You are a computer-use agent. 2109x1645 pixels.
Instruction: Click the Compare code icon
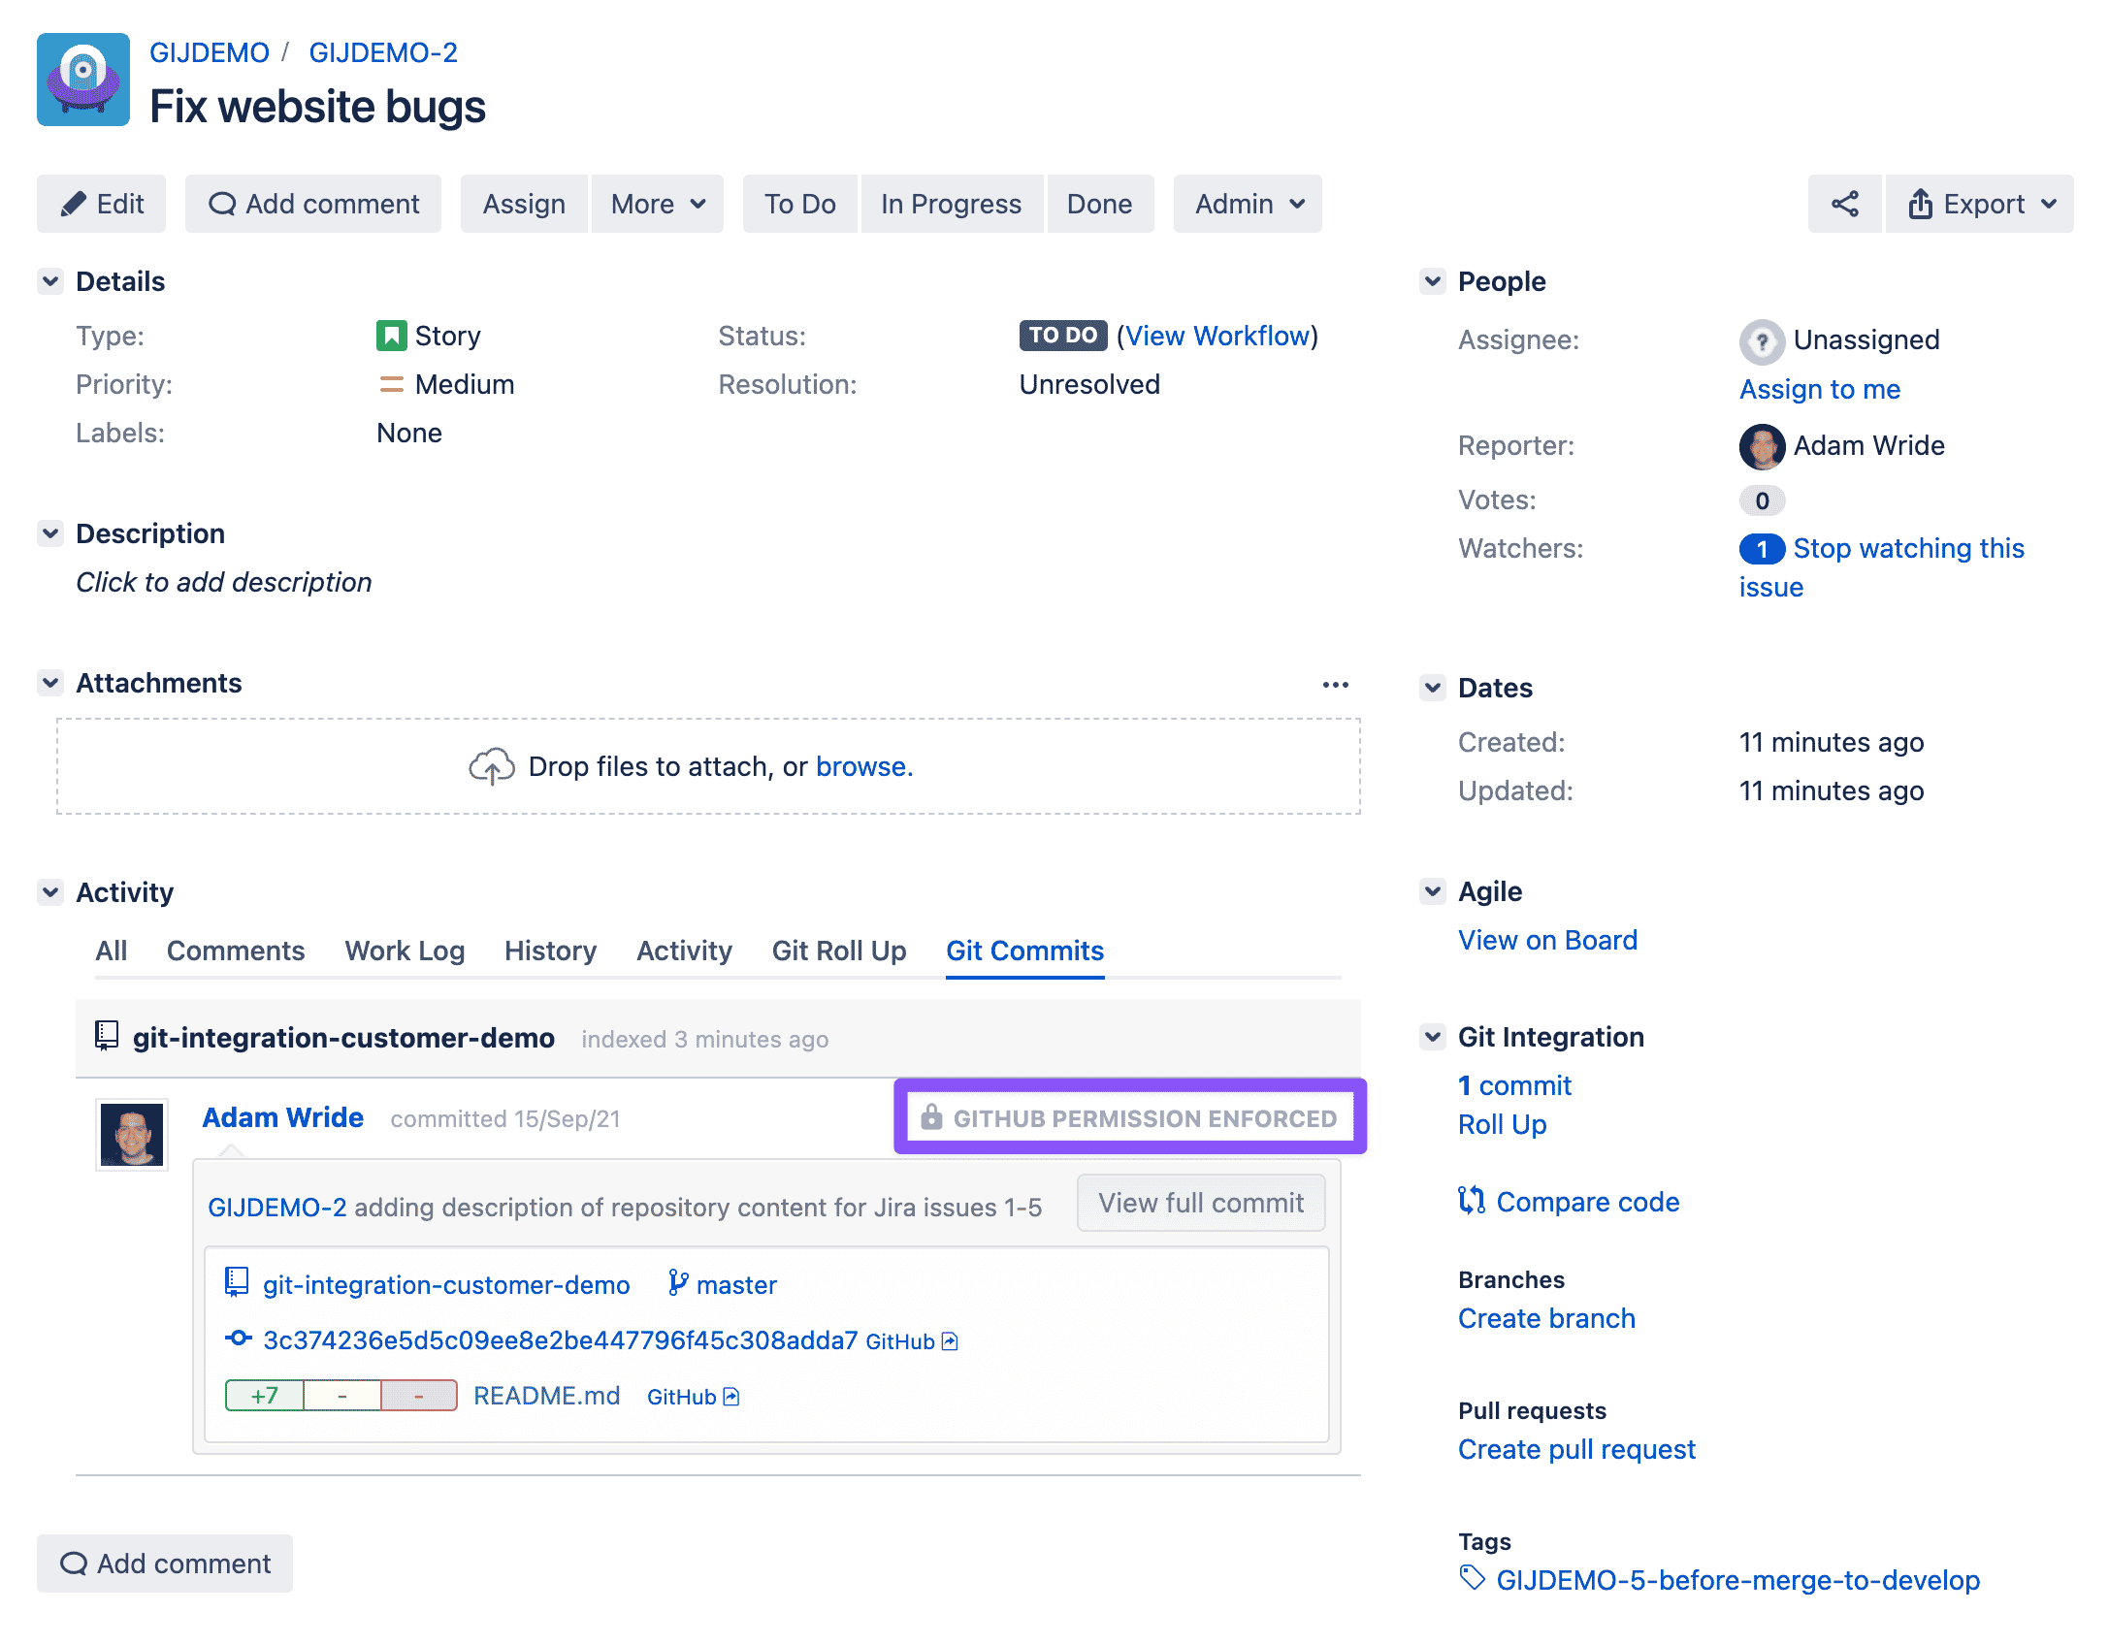tap(1471, 1201)
